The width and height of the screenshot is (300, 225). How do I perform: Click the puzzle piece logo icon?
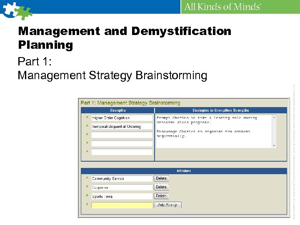click(17, 11)
